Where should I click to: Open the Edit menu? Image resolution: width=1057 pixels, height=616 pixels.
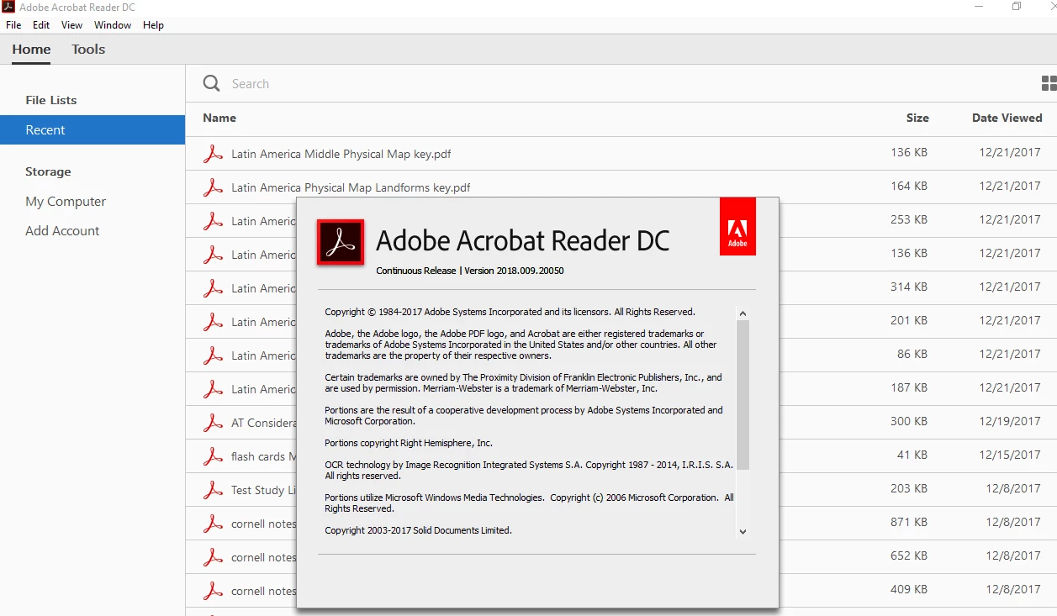[x=41, y=25]
